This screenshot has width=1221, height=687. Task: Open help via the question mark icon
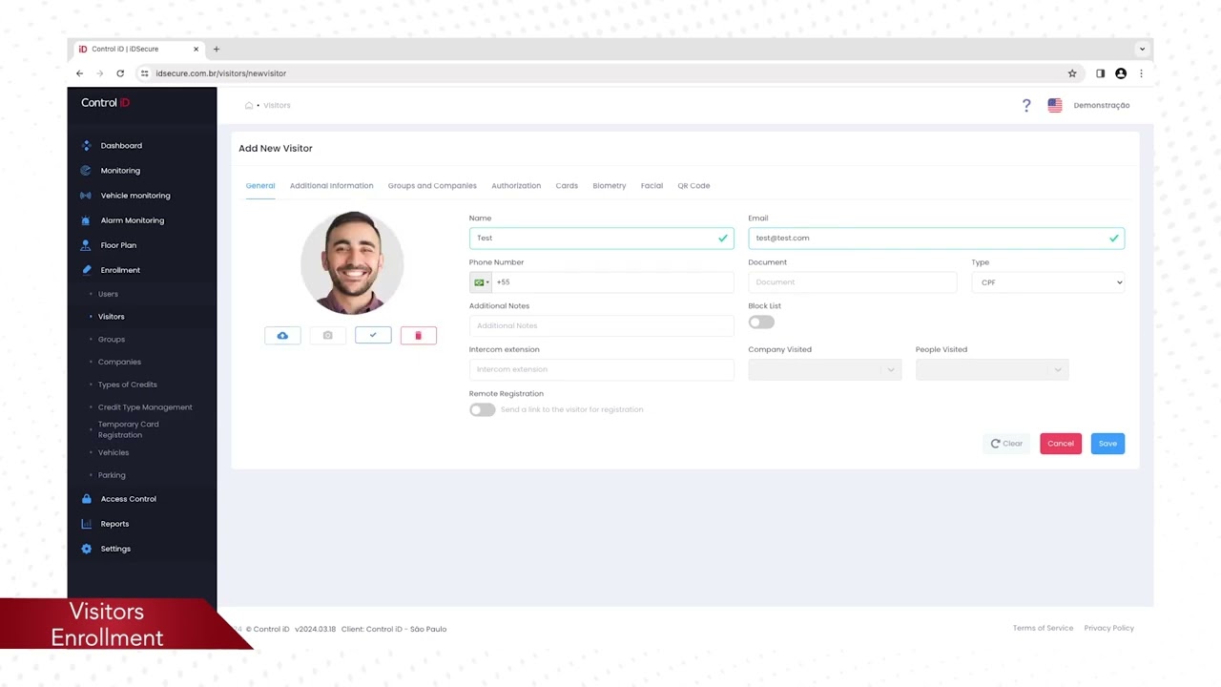(1026, 105)
